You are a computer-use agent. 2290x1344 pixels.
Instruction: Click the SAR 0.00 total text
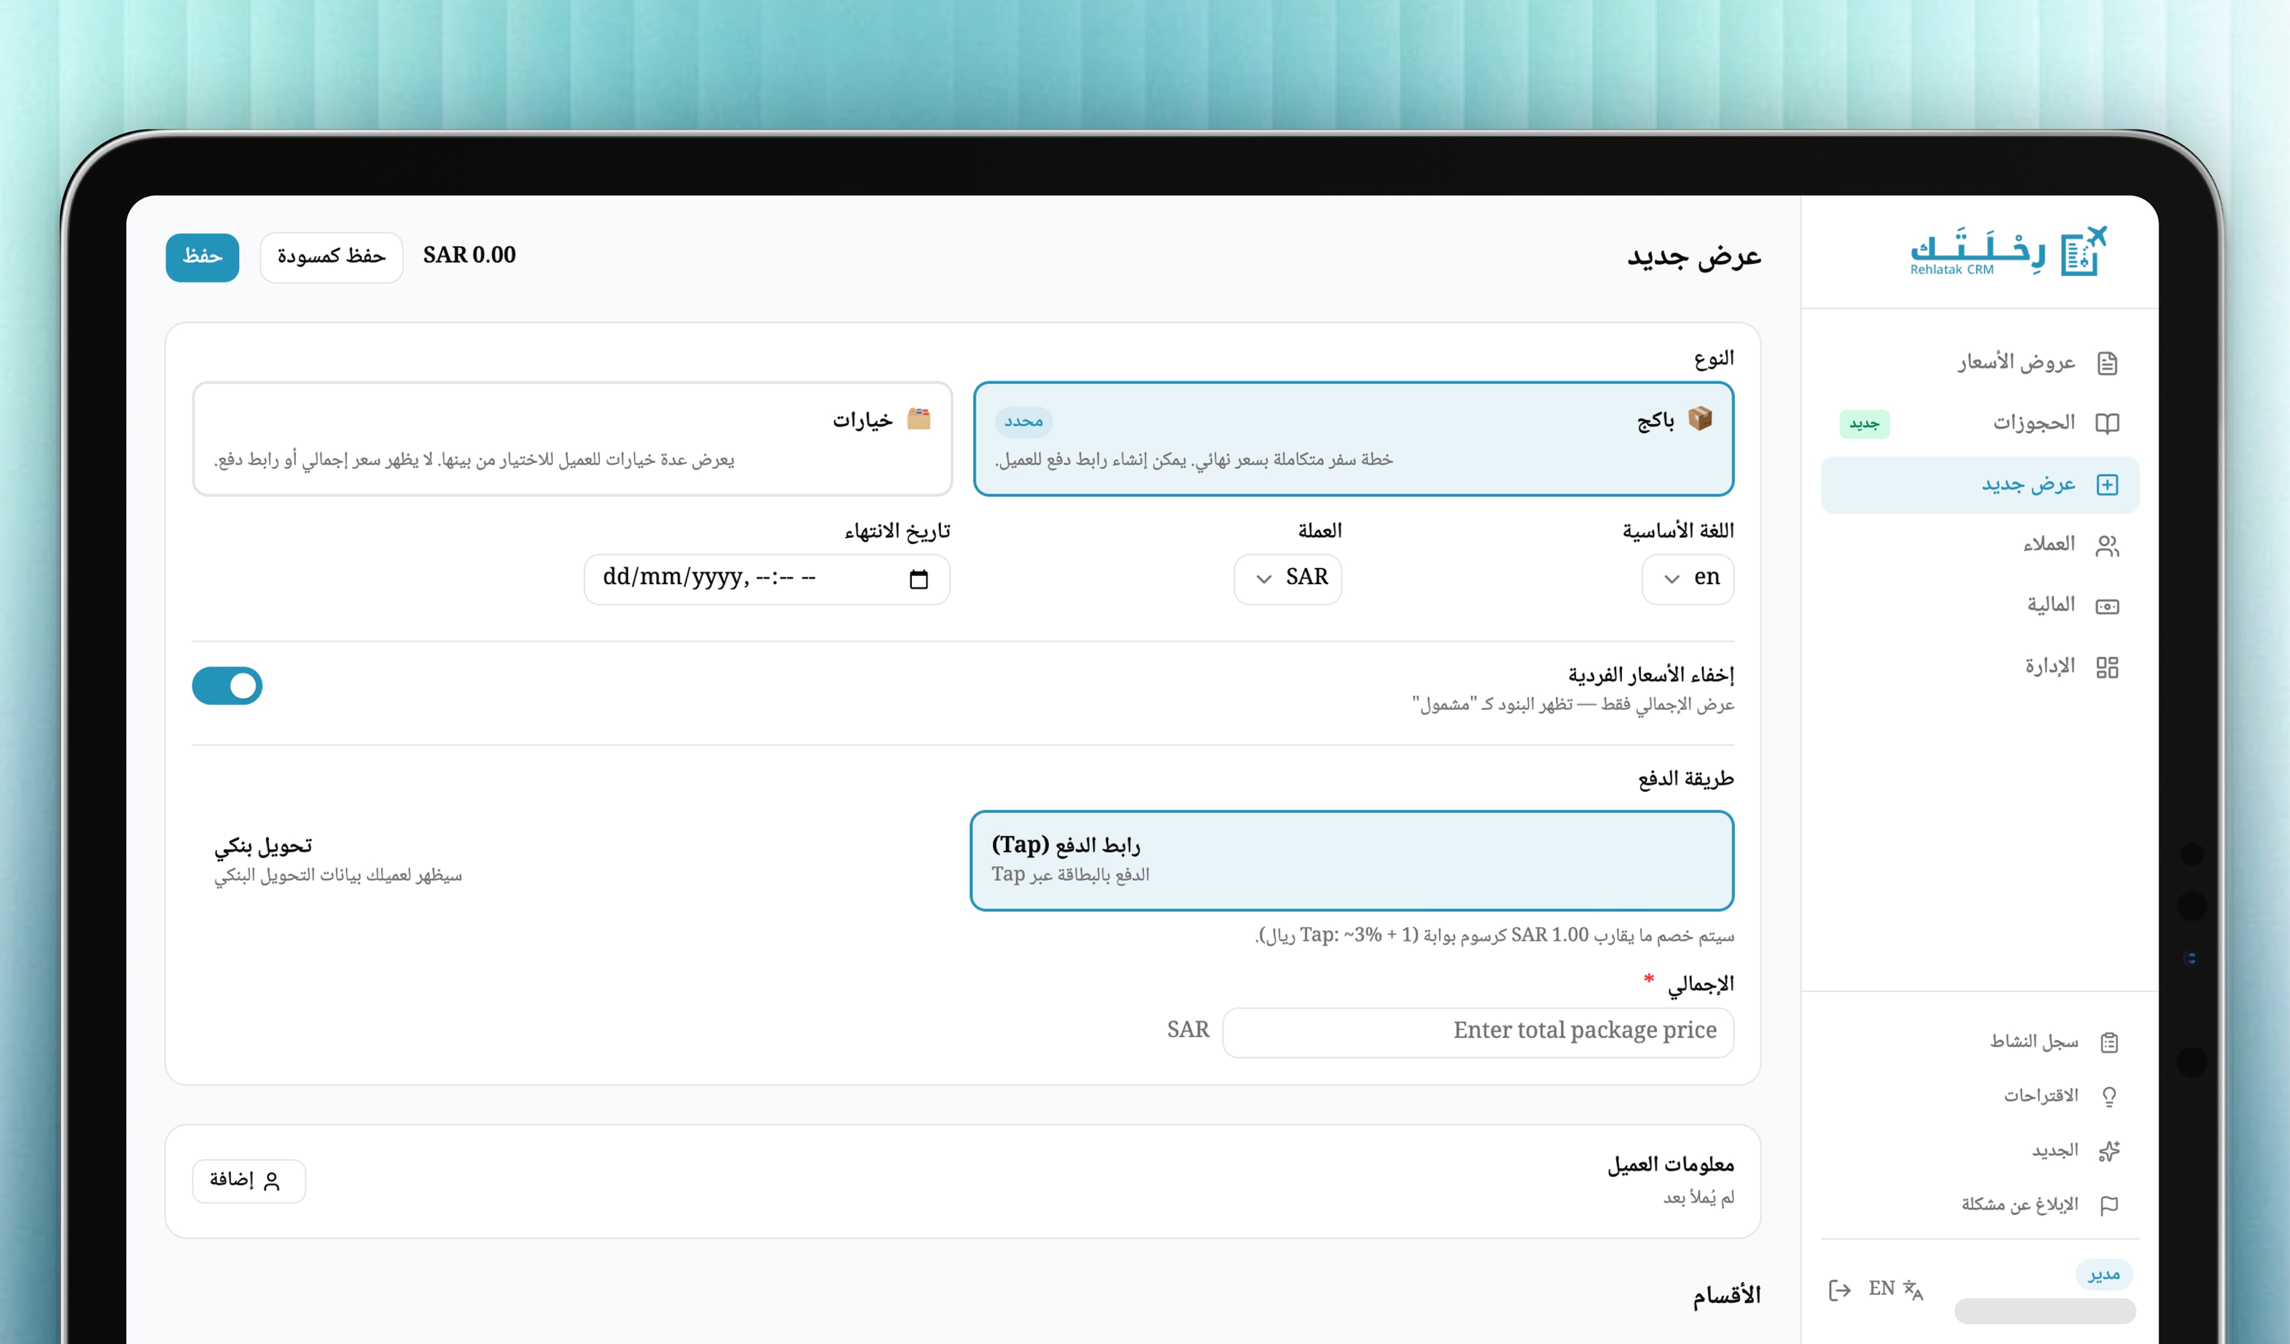pos(470,255)
